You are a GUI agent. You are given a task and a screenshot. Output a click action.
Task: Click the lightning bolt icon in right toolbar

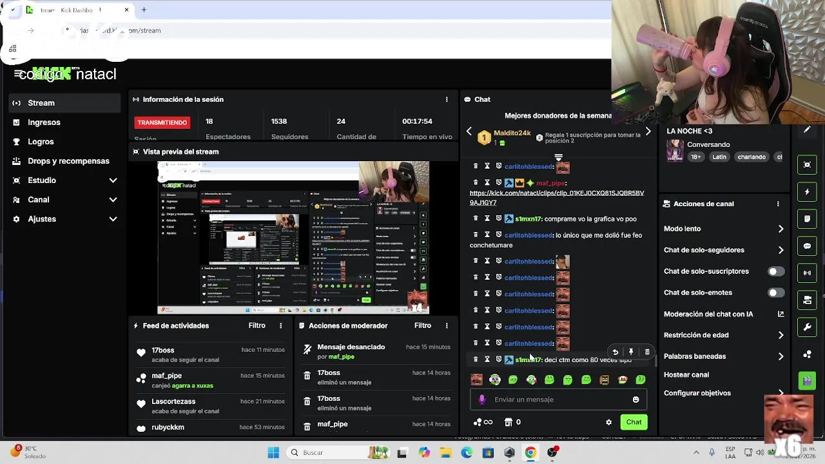(x=807, y=192)
